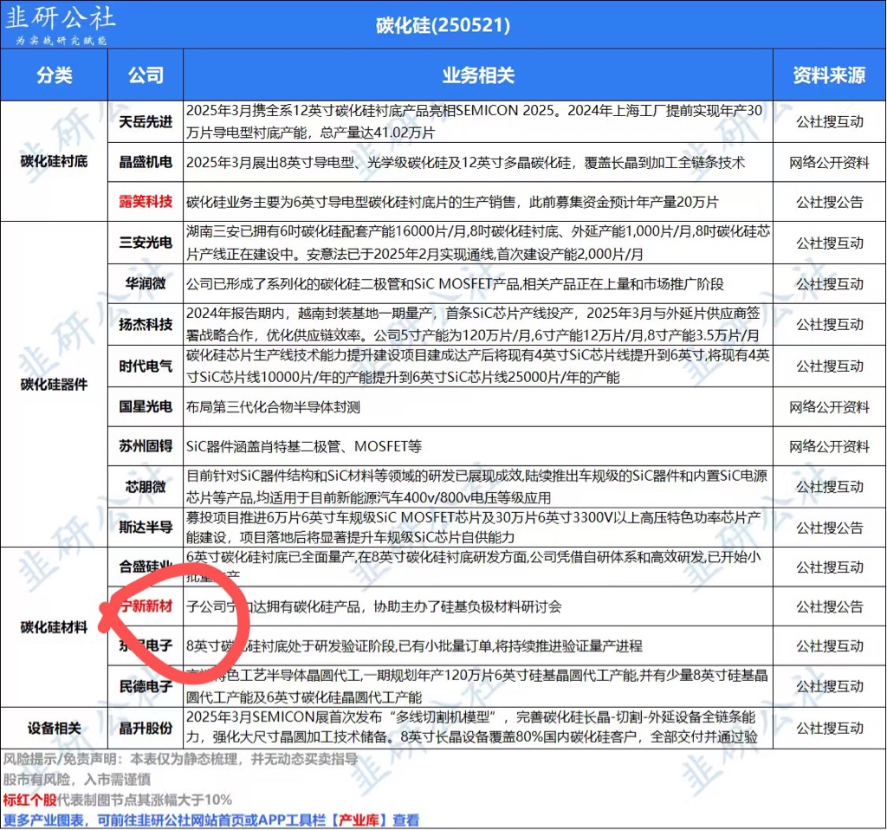Select the 资料来源 column header
This screenshot has height=830, width=887.
click(829, 75)
